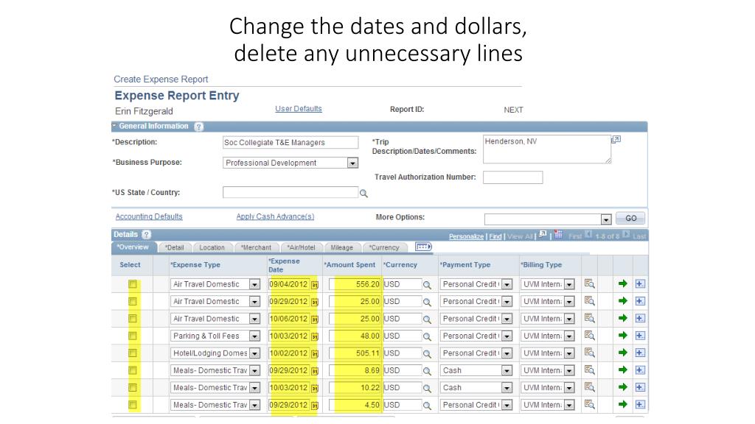Pop out the trip comments box in a new window
Image resolution: width=755 pixels, height=424 pixels.
pos(616,138)
